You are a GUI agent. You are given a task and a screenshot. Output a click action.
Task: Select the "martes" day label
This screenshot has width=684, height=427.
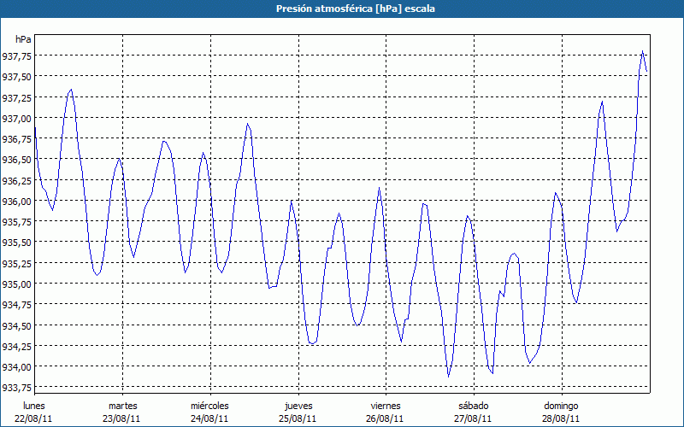point(122,406)
